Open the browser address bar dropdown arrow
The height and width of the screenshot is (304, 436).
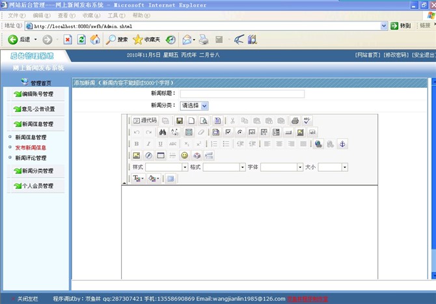pos(384,26)
